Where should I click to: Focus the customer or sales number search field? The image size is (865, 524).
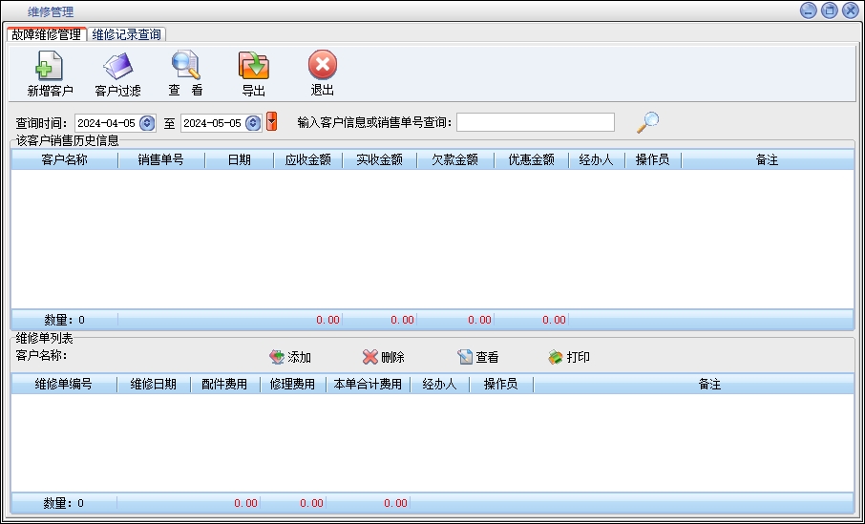[535, 122]
